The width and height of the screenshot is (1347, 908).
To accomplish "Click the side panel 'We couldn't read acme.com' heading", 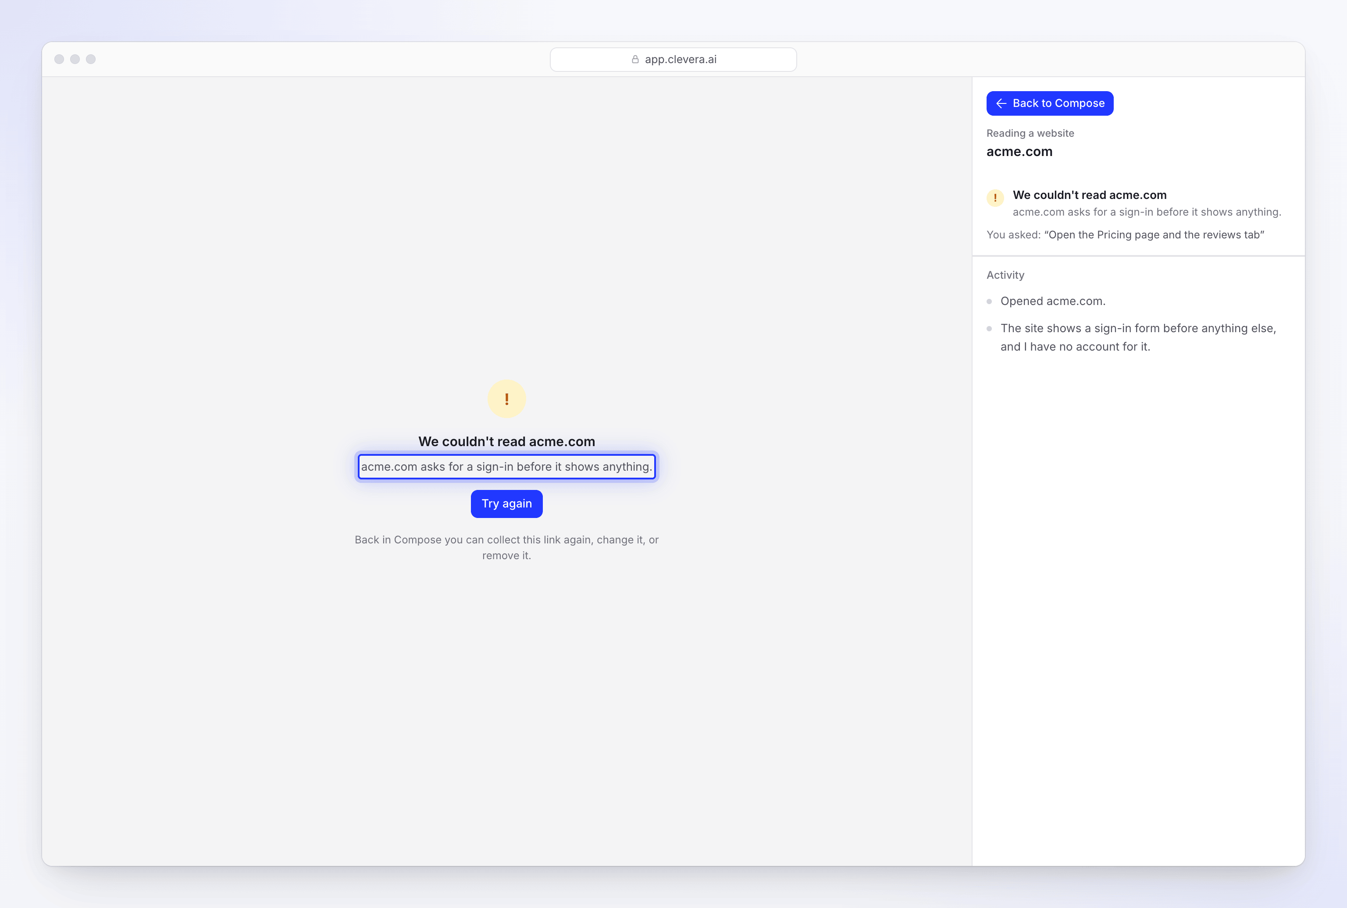I will 1089,195.
